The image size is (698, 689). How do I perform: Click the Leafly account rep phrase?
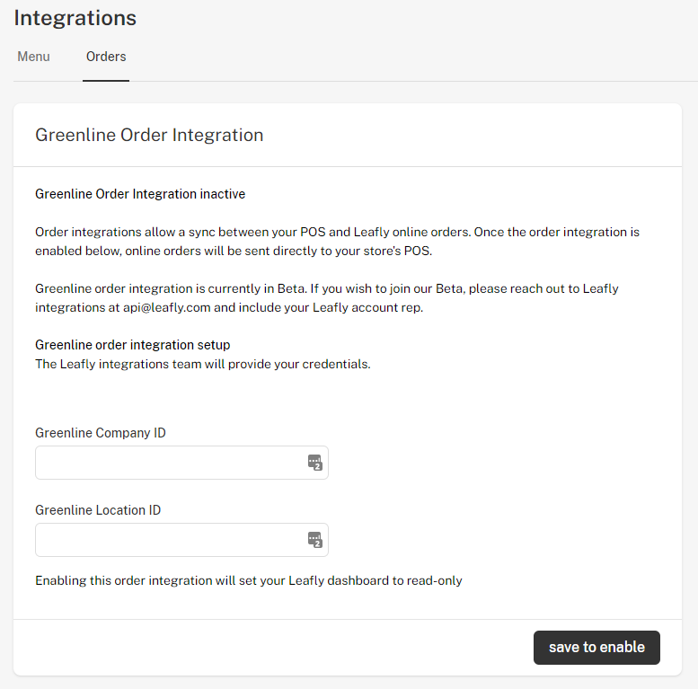(x=367, y=307)
